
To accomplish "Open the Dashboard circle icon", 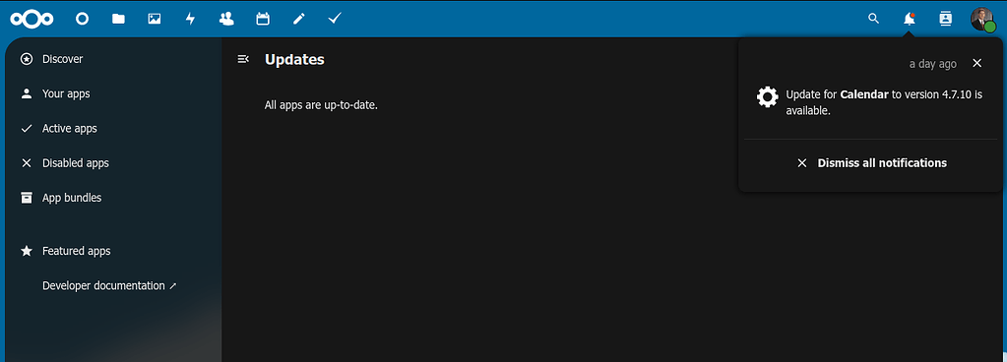I will pos(83,19).
